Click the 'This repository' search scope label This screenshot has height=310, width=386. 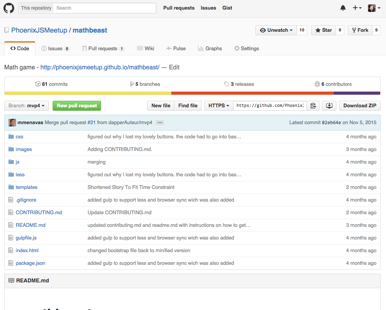coord(36,8)
